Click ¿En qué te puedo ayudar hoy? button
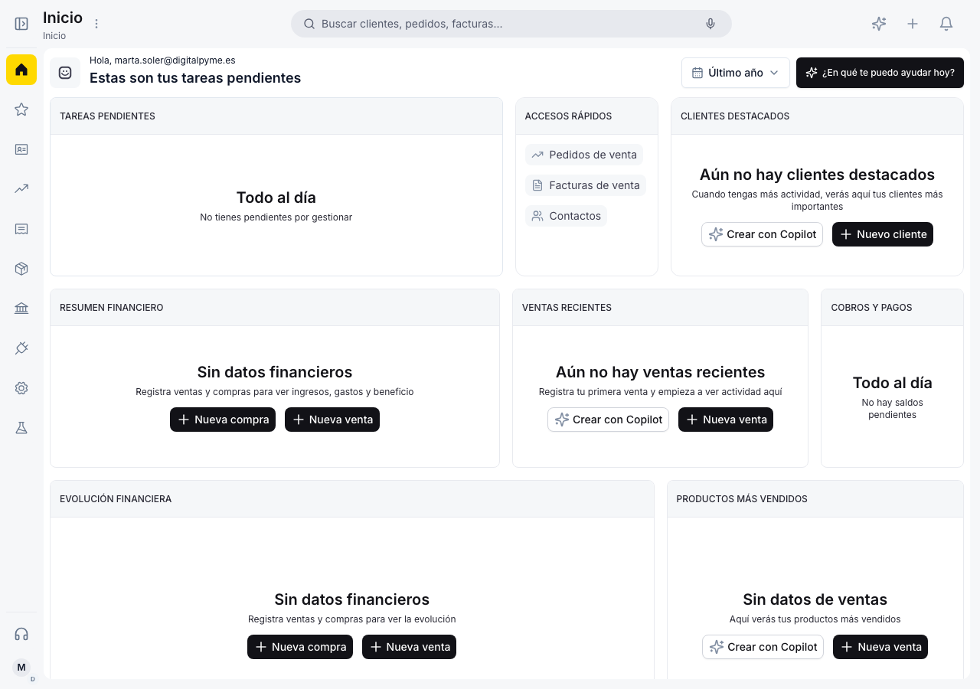The image size is (980, 689). [x=880, y=73]
